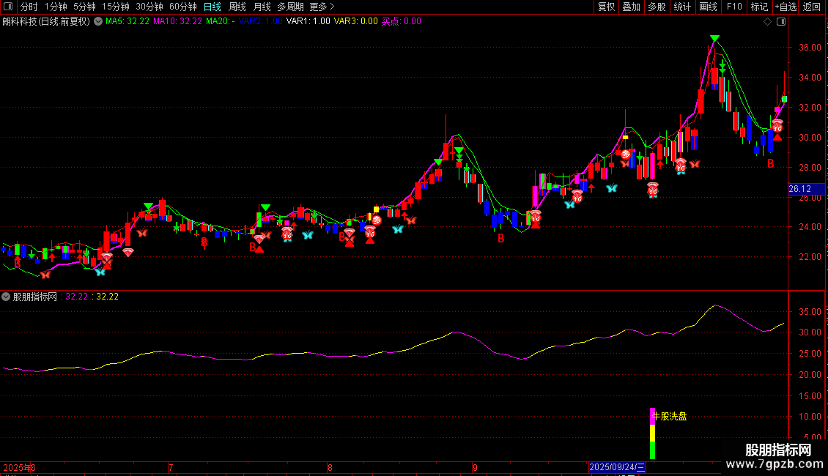The height and width of the screenshot is (476, 828).
Task: Switch to the 分时 intraday tab
Action: click(29, 7)
